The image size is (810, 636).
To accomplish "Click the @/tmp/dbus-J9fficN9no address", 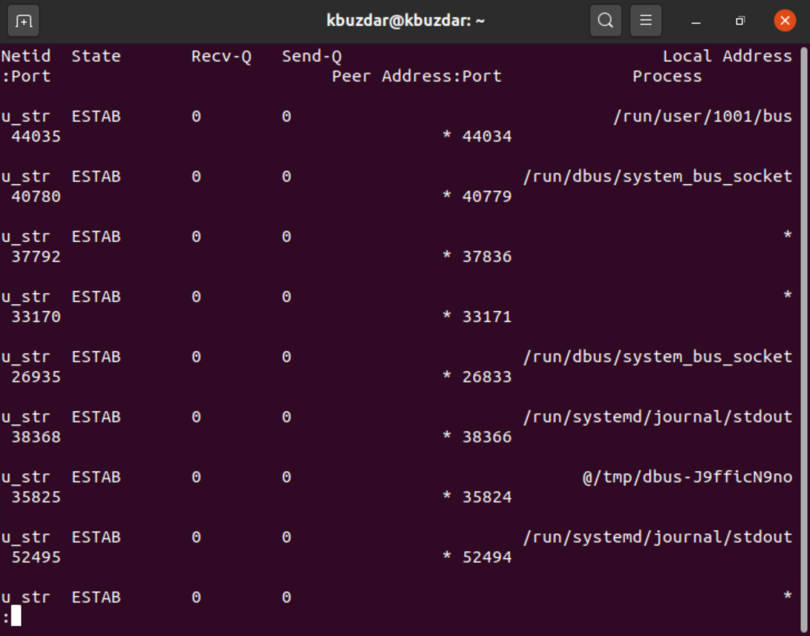I will click(687, 477).
